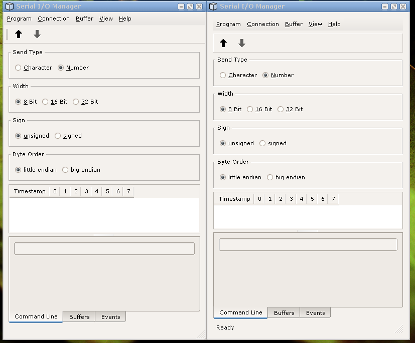Image resolution: width=415 pixels, height=343 pixels.
Task: Switch to Events tab in right window
Action: (315, 313)
